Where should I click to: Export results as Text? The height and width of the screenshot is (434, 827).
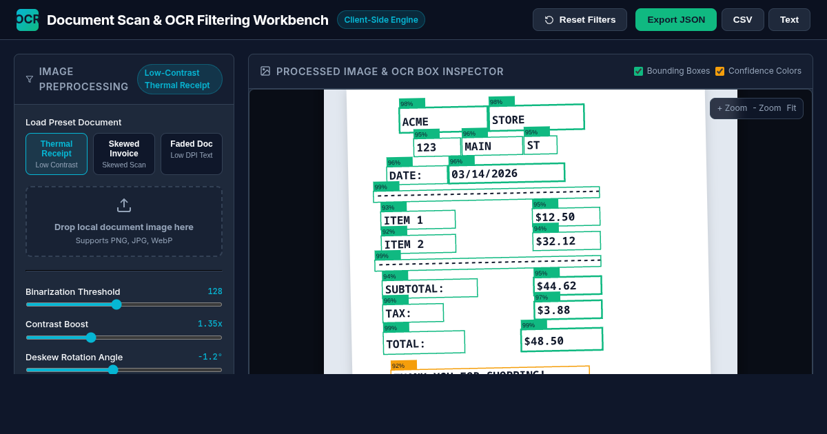click(789, 20)
